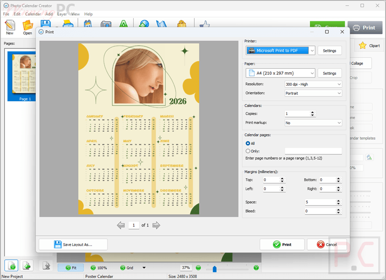Select the Only pages radio button
Image resolution: width=386 pixels, height=280 pixels.
pos(248,151)
